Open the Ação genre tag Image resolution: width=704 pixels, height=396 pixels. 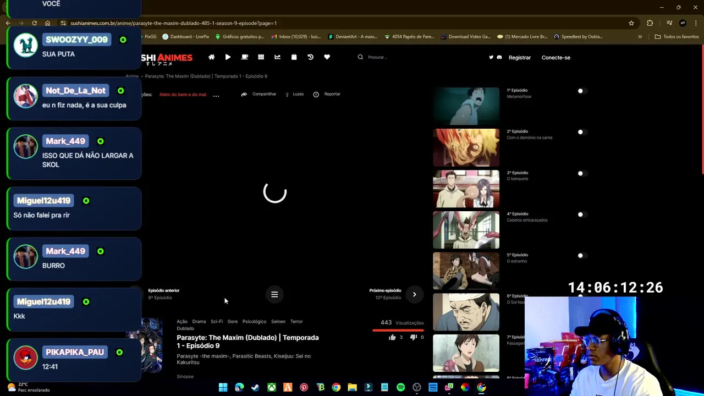[x=182, y=322]
